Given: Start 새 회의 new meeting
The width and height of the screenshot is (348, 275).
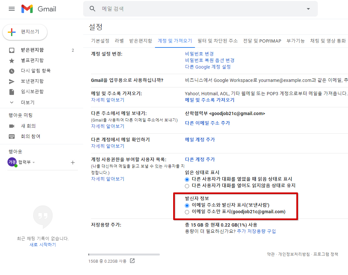Looking at the screenshot, I should point(28,126).
